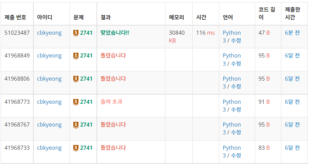Open user cbkyeong in submission 41968849 row
The width and height of the screenshot is (309, 164).
pyautogui.click(x=49, y=56)
